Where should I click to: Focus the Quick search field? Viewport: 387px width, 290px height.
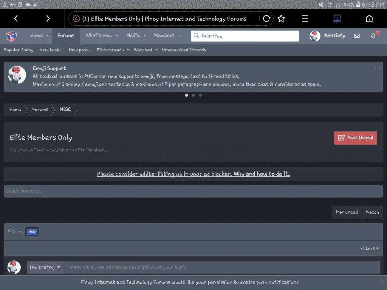(193, 191)
